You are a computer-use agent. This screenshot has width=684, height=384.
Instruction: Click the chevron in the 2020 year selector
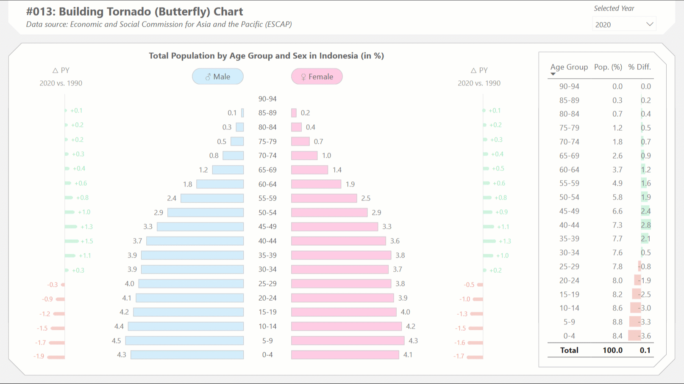[x=650, y=24]
